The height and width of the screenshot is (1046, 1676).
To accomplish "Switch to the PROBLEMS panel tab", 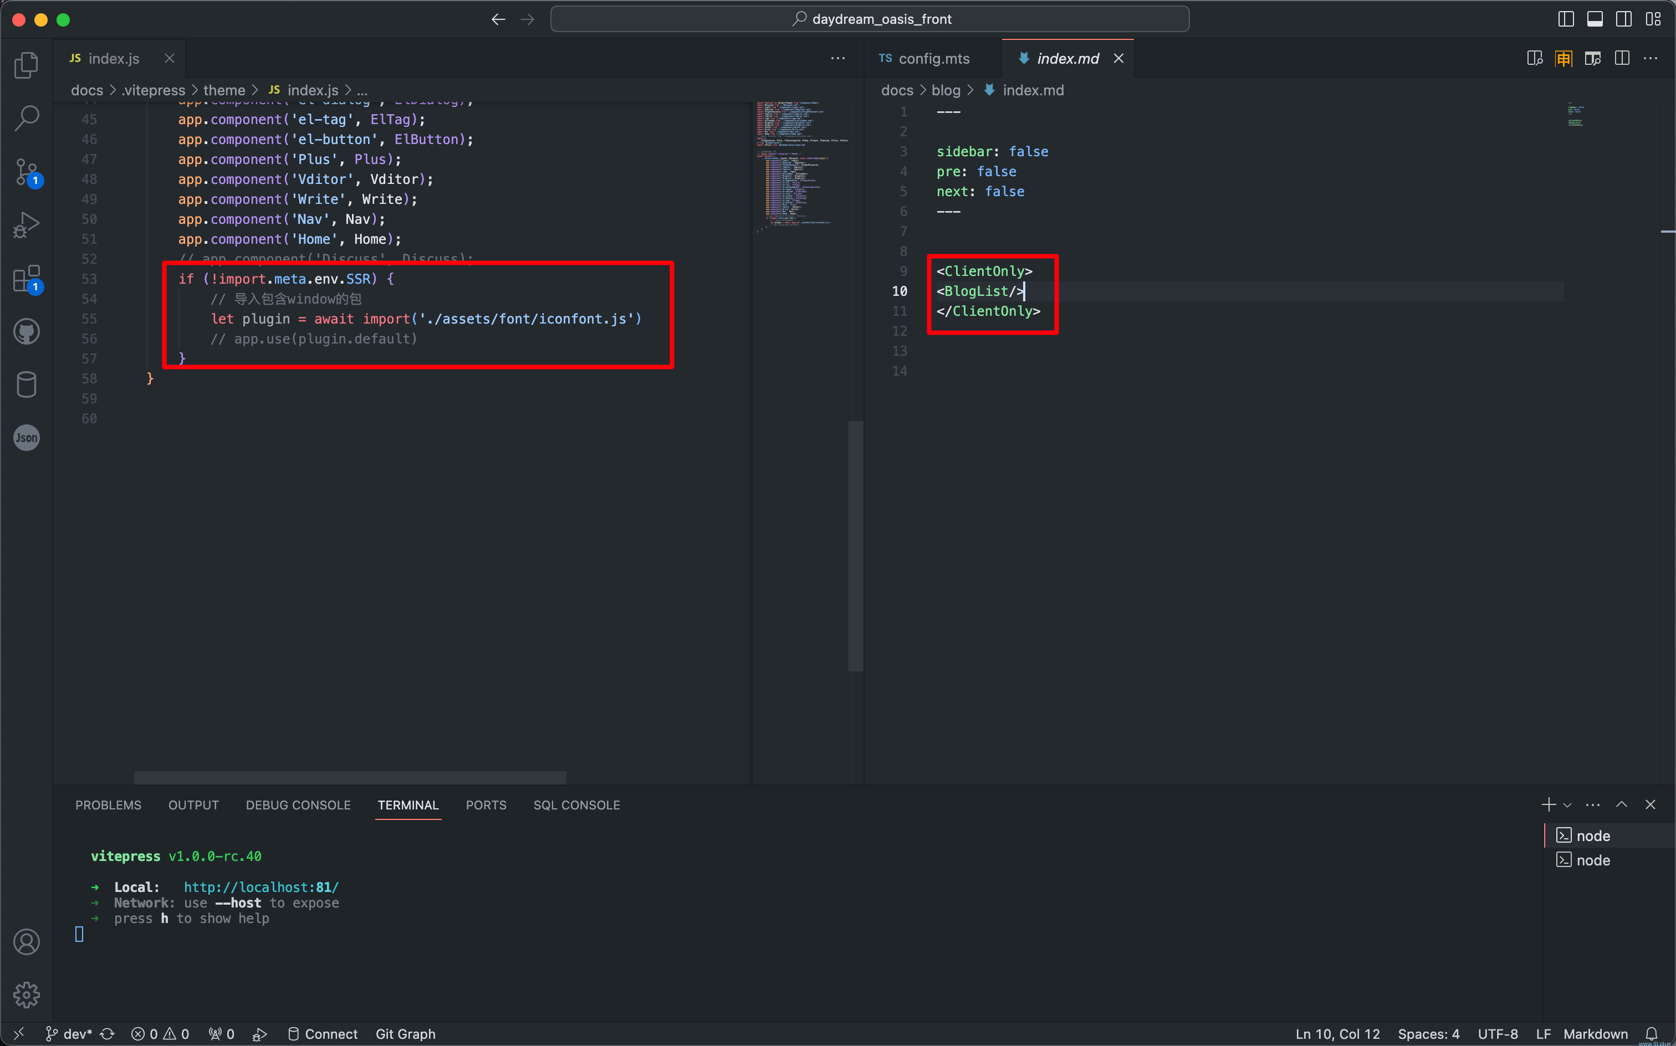I will [109, 805].
